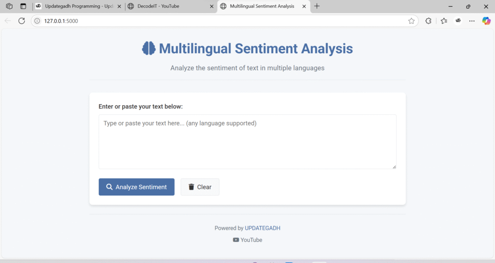This screenshot has width=495, height=263.
Task: Open the UPDATEGADH link
Action: 262,228
